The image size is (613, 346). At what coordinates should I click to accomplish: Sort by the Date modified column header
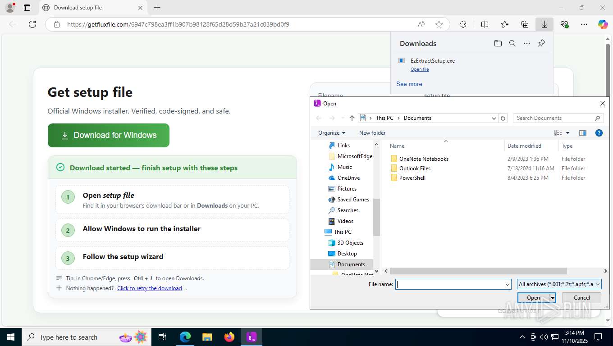point(524,146)
